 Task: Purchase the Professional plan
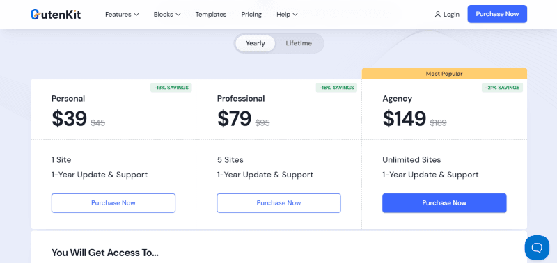point(279,203)
